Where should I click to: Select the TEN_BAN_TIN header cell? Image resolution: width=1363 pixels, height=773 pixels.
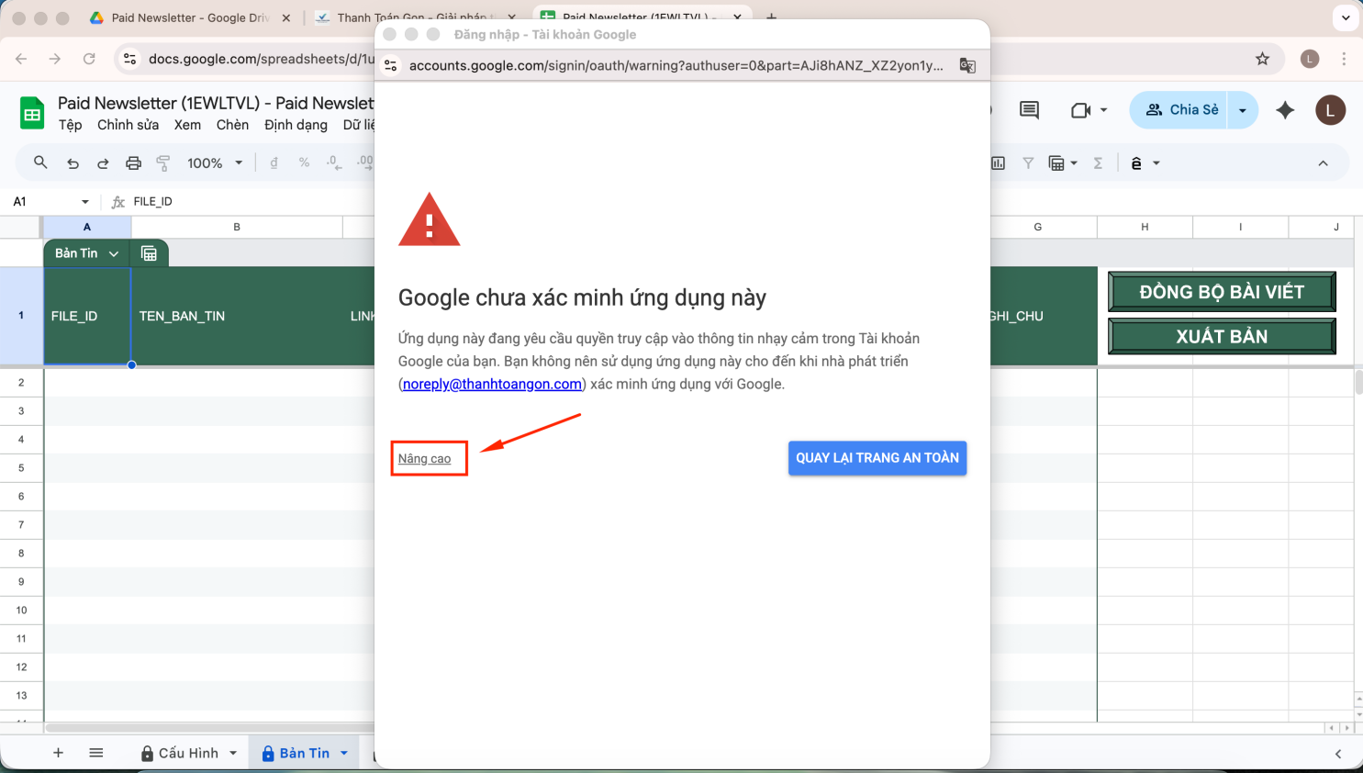[237, 316]
